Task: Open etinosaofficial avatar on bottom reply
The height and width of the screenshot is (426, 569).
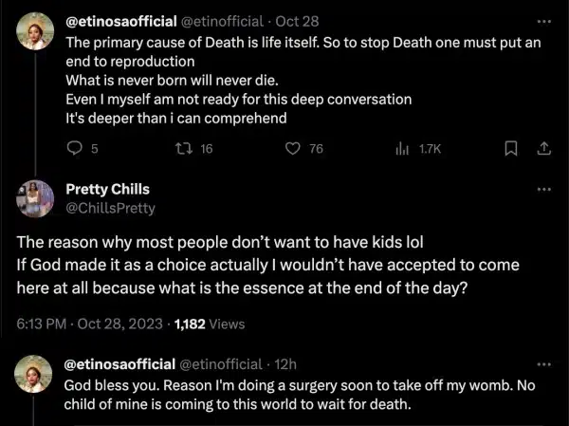Action: 34,374
